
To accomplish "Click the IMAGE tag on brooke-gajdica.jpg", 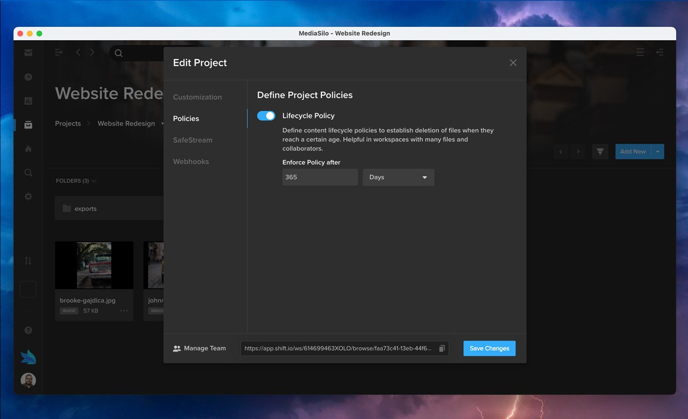I will (x=69, y=310).
